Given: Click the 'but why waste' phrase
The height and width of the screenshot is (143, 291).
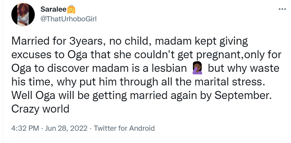Looking at the screenshot, I should tap(244, 68).
